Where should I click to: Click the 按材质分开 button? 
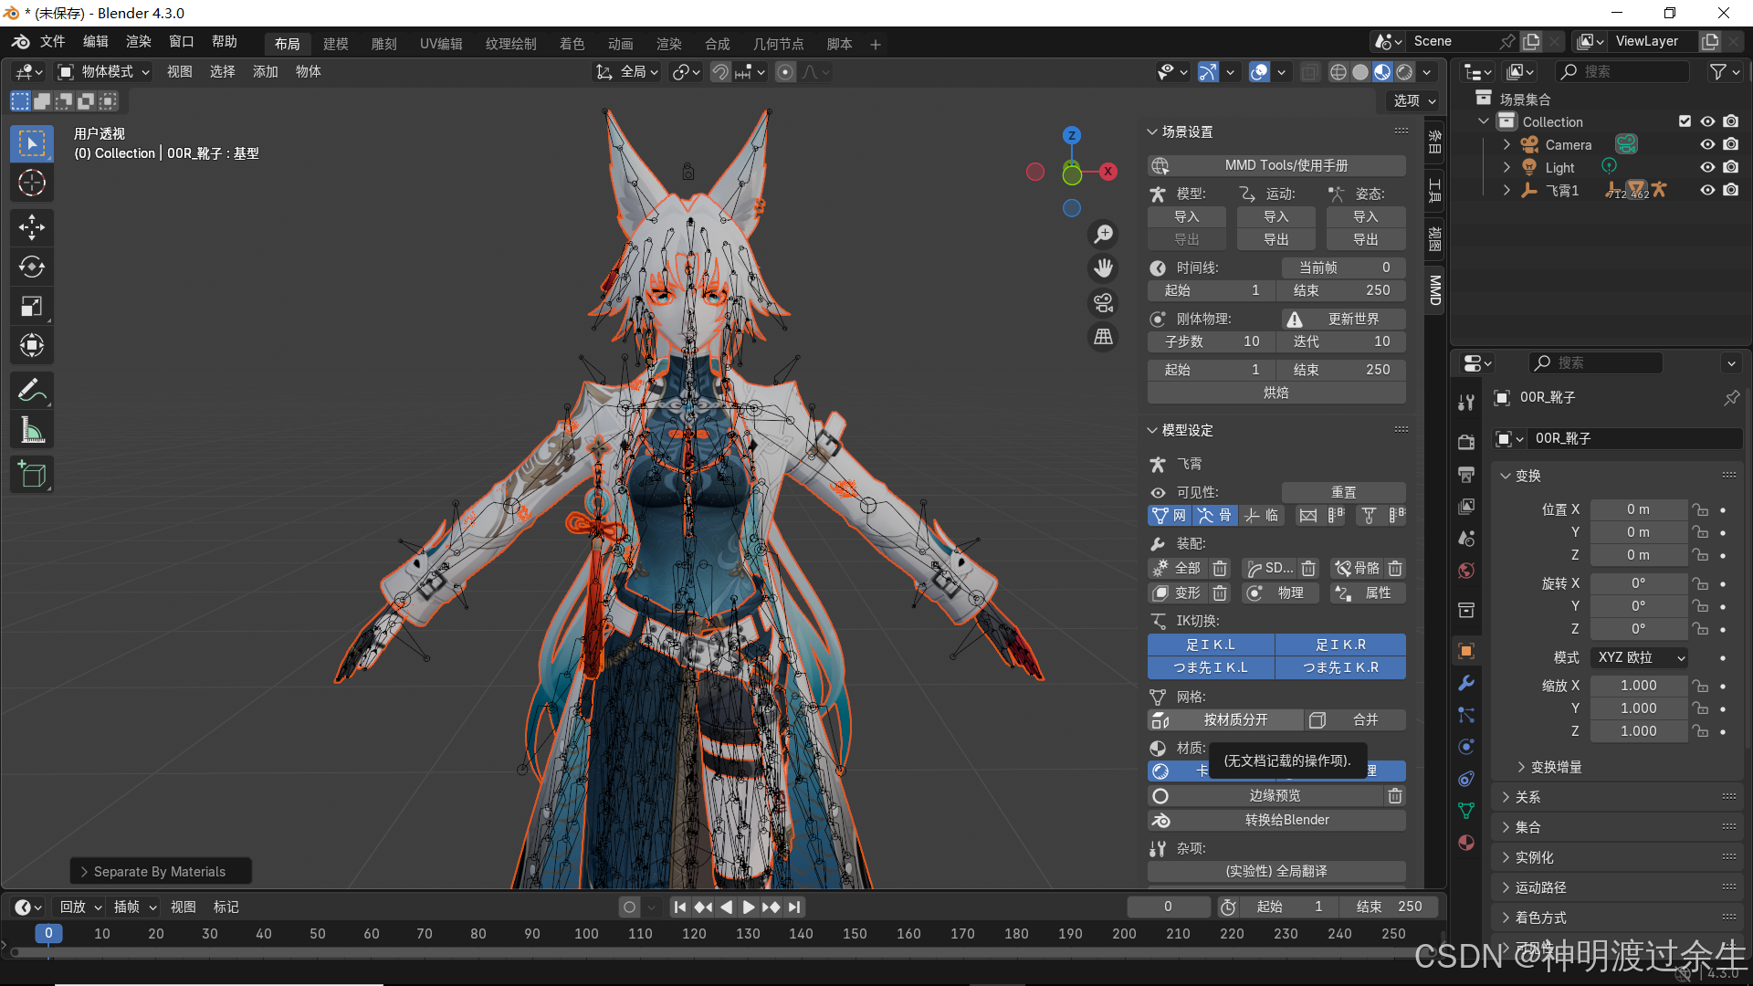click(1235, 719)
